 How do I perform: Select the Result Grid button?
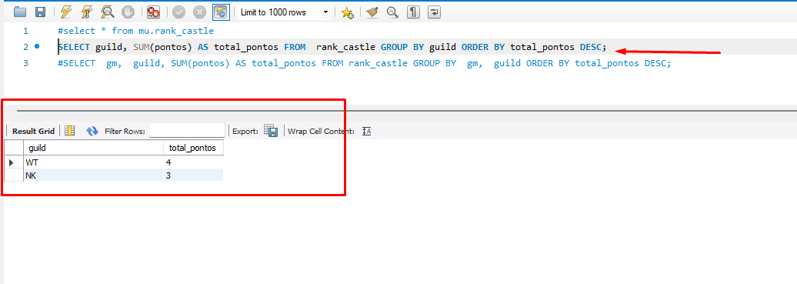(x=33, y=132)
